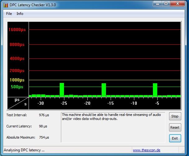The image size is (189, 156).
Task: Open the www.thesycon.de link
Action: (x=147, y=150)
